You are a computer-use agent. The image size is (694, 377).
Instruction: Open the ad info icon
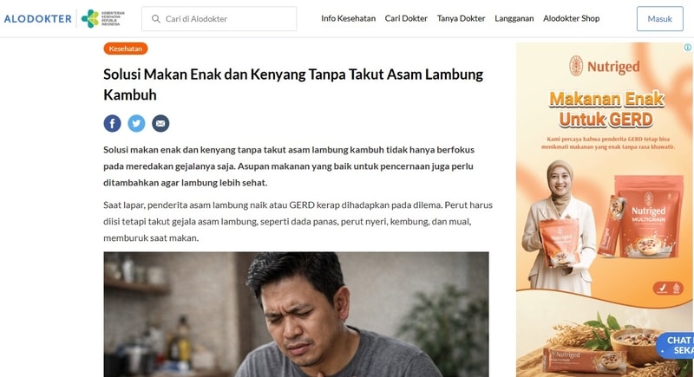pyautogui.click(x=687, y=48)
